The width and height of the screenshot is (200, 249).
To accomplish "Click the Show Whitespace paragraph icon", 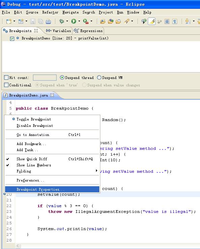I will click(x=175, y=22).
